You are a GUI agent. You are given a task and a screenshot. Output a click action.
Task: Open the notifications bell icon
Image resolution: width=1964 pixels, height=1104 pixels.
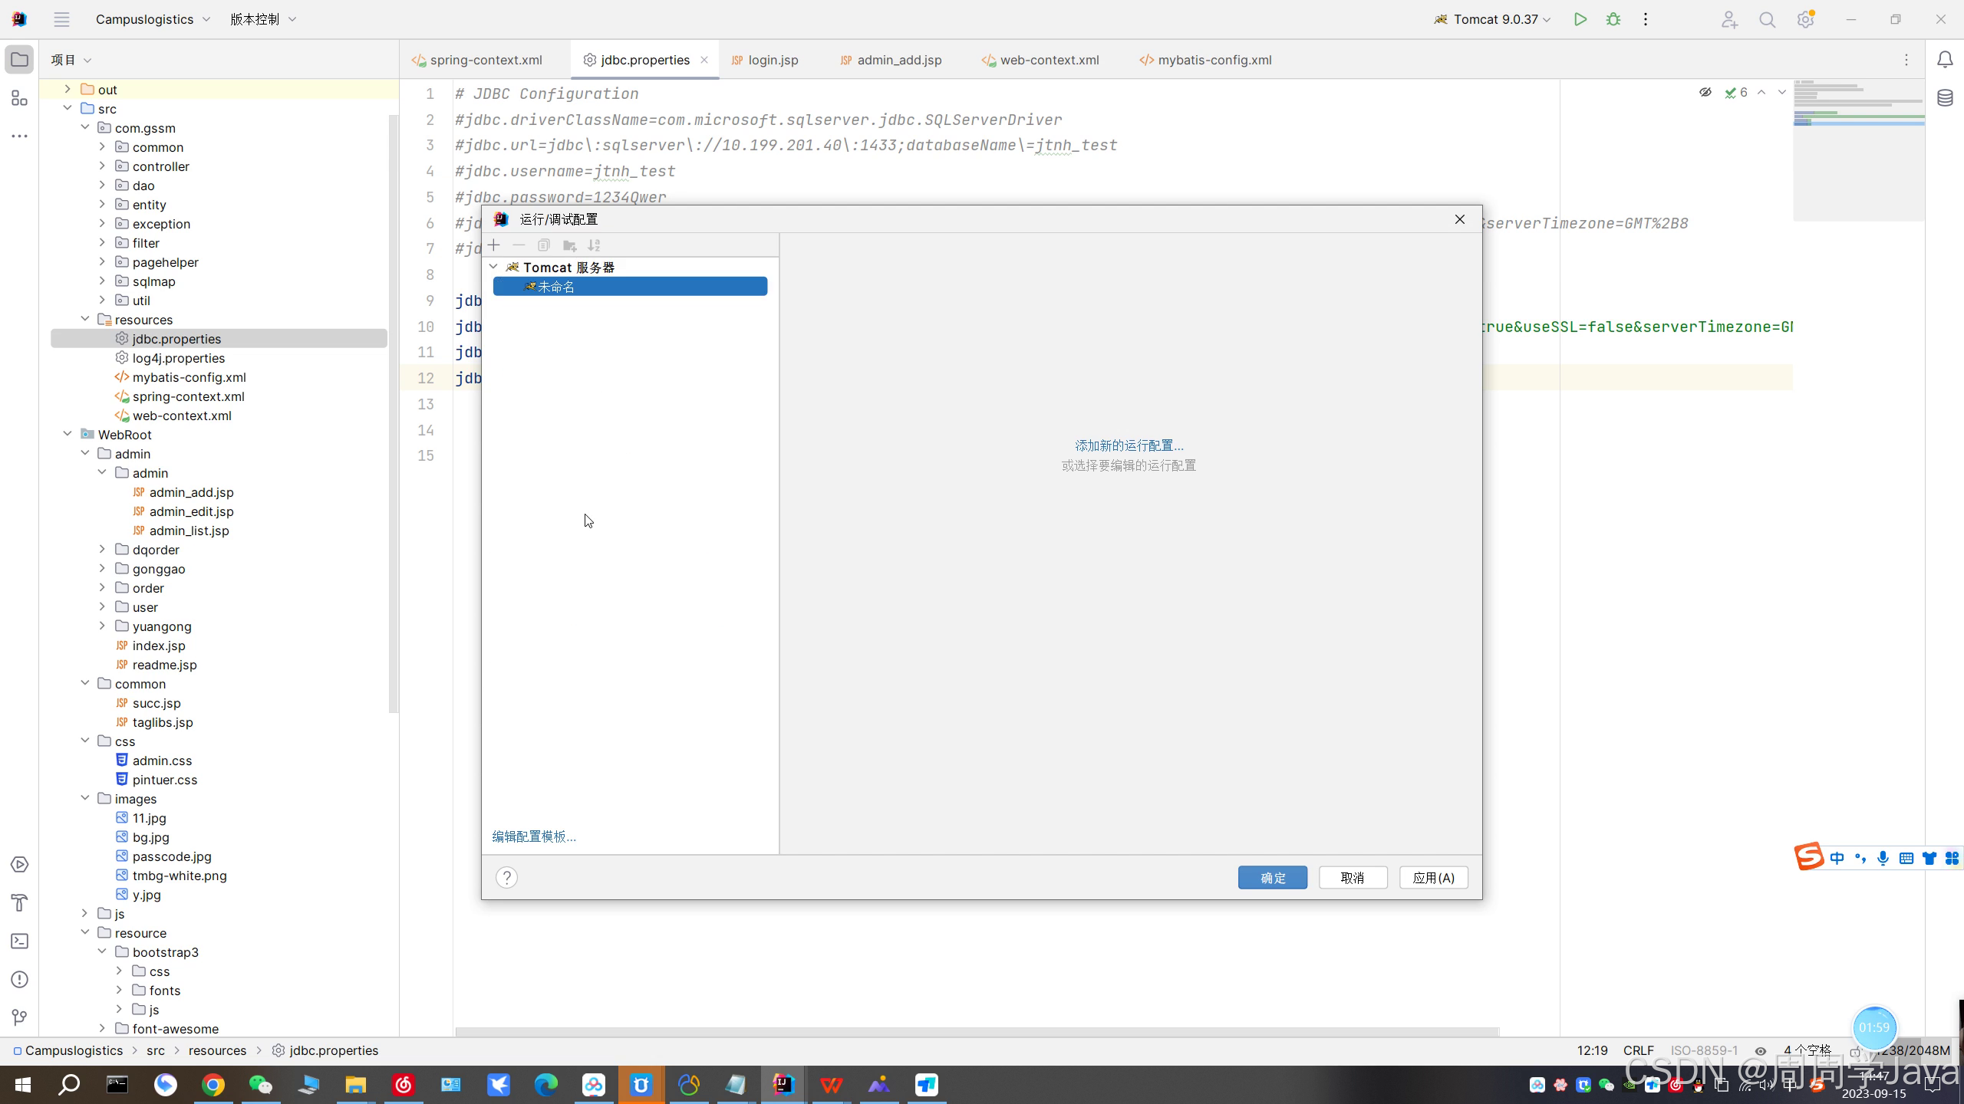[x=1945, y=60]
